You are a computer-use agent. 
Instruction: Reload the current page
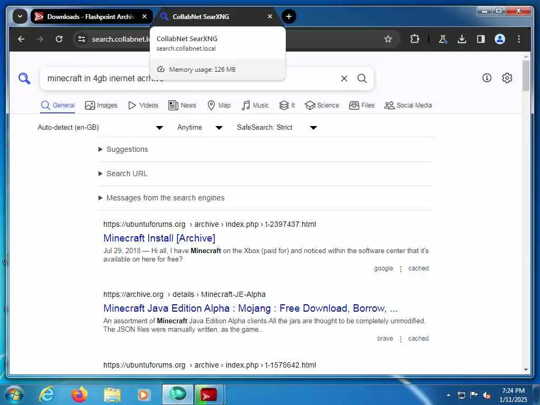pos(59,39)
